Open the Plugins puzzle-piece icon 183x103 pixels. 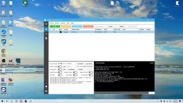point(46,86)
